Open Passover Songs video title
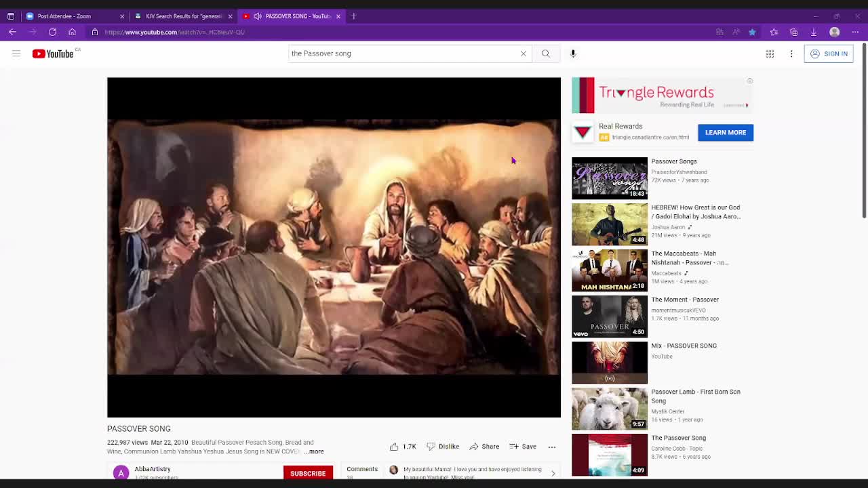Screen dimensions: 868x488 click(674, 161)
